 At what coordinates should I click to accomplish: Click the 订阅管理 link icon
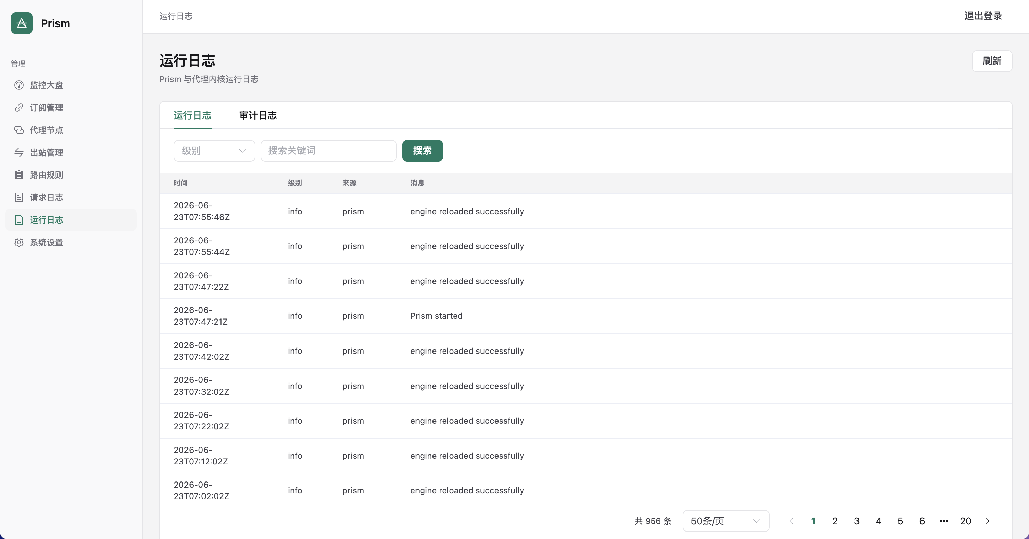19,108
